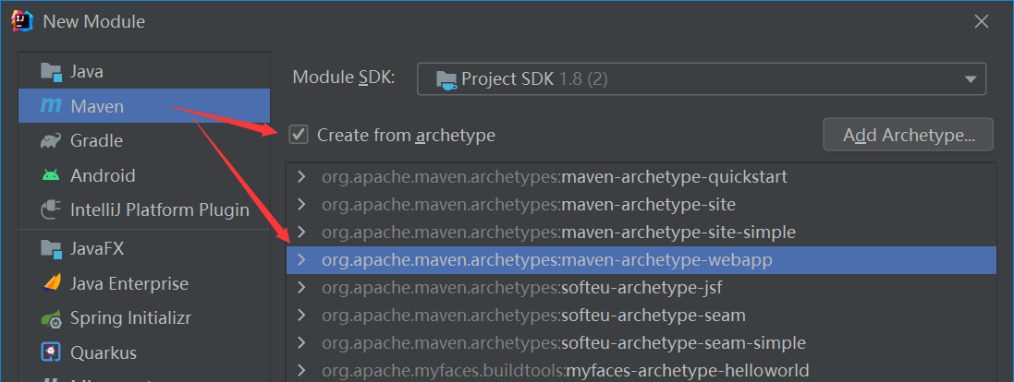The image size is (1014, 382).
Task: Click the 'New Module' title text
Action: pos(93,22)
